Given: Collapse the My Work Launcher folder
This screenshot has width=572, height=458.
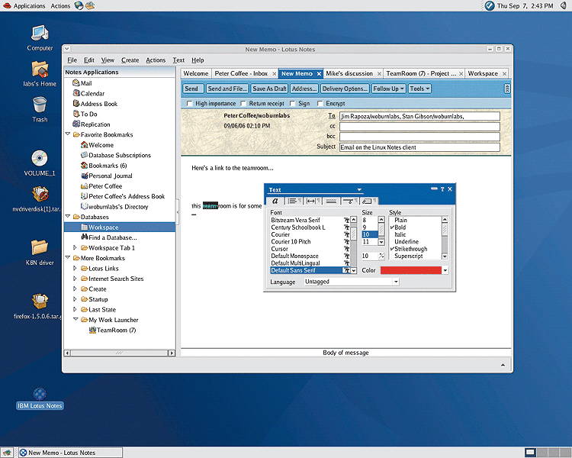Looking at the screenshot, I should [x=76, y=319].
